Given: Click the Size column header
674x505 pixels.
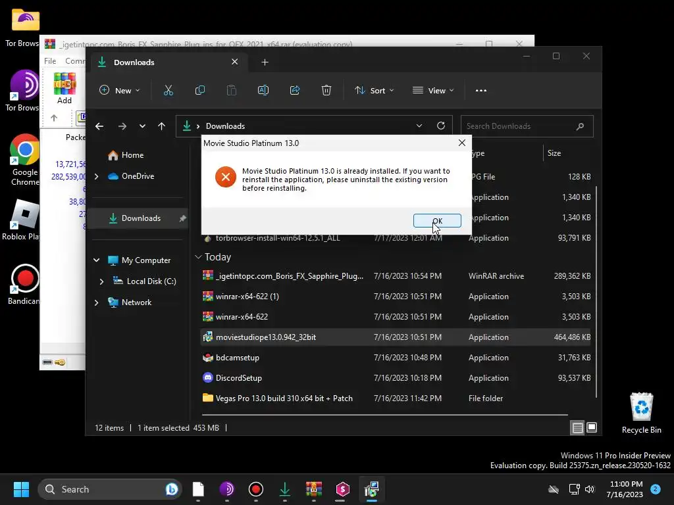Looking at the screenshot, I should pyautogui.click(x=554, y=153).
